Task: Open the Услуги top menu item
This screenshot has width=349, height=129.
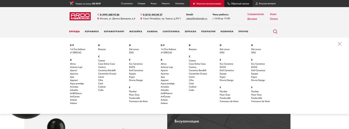Action: 154,3
